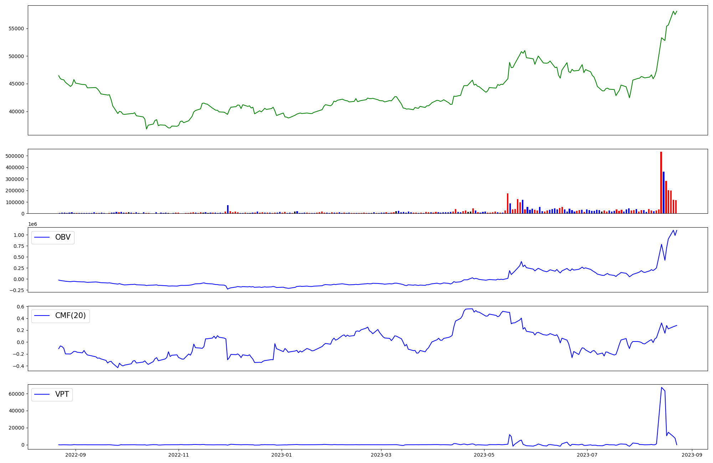
Task: Click the 2023-09 x-axis date label
Action: click(x=692, y=455)
